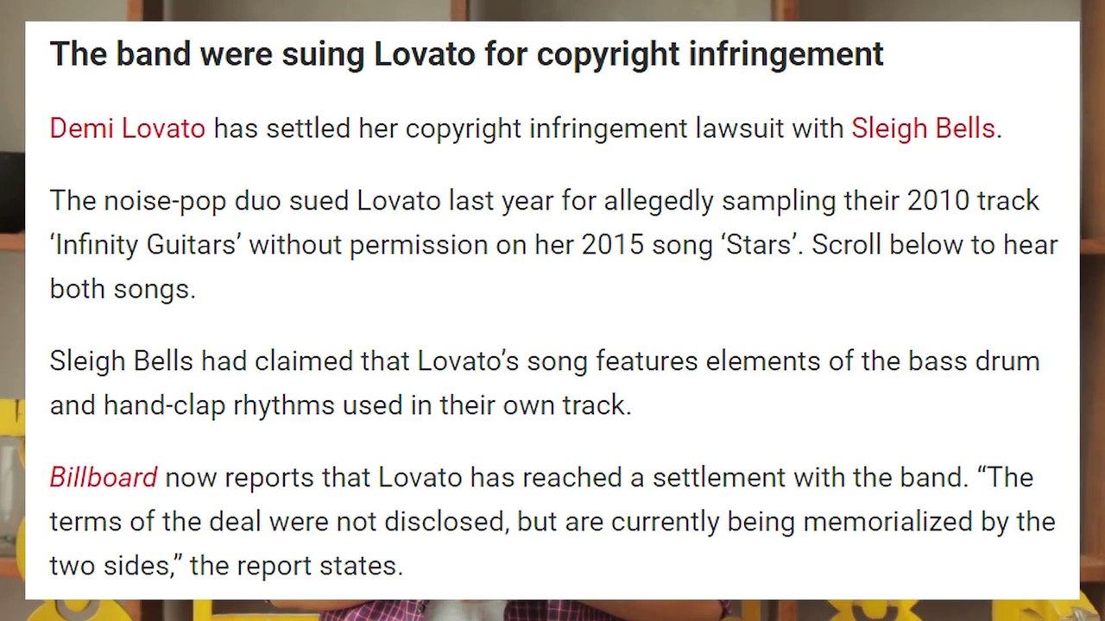The image size is (1105, 621).
Task: Click 'has settled her copyright infringement lawsuit'
Action: 528,129
